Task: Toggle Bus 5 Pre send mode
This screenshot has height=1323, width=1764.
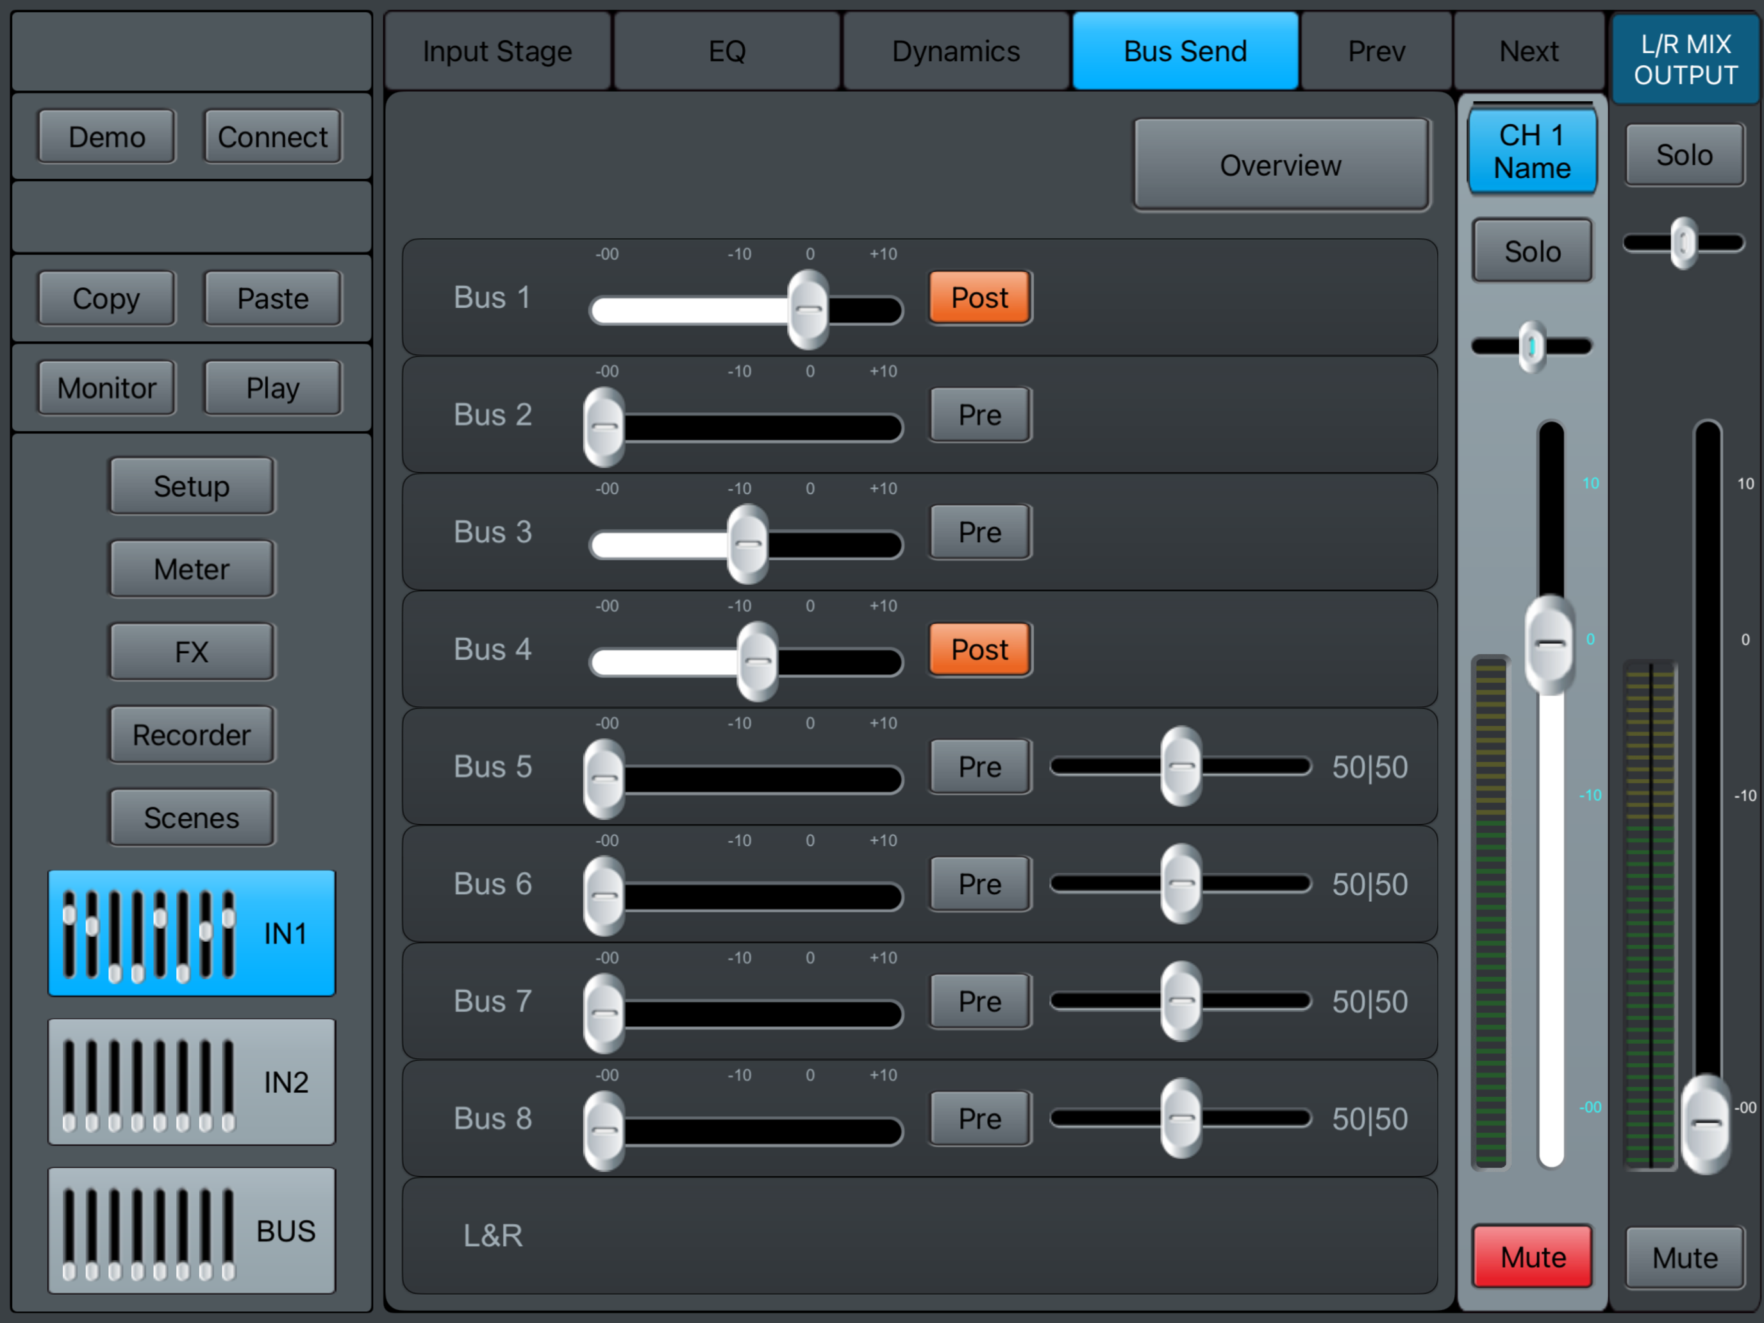Action: point(980,767)
